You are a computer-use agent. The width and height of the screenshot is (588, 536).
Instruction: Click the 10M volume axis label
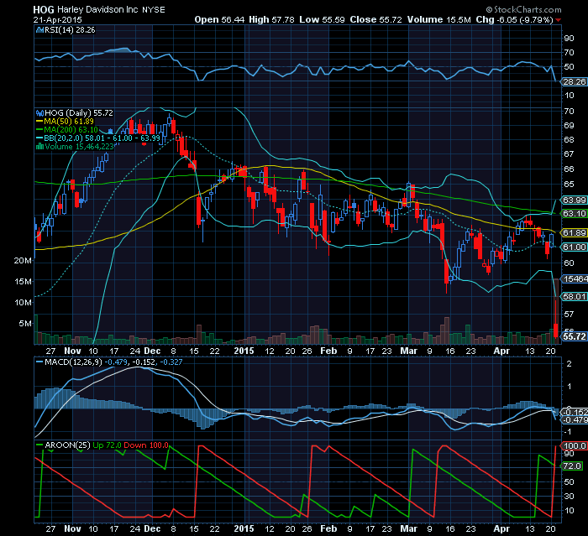pyautogui.click(x=23, y=303)
